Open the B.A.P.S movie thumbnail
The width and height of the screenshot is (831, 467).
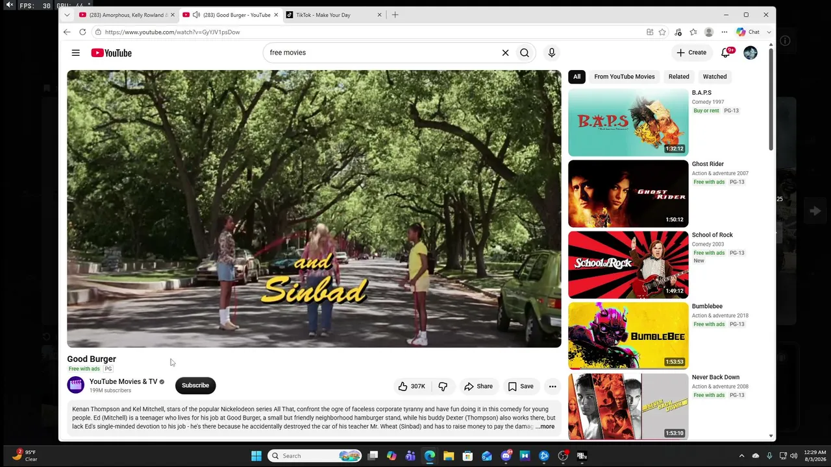pos(628,123)
